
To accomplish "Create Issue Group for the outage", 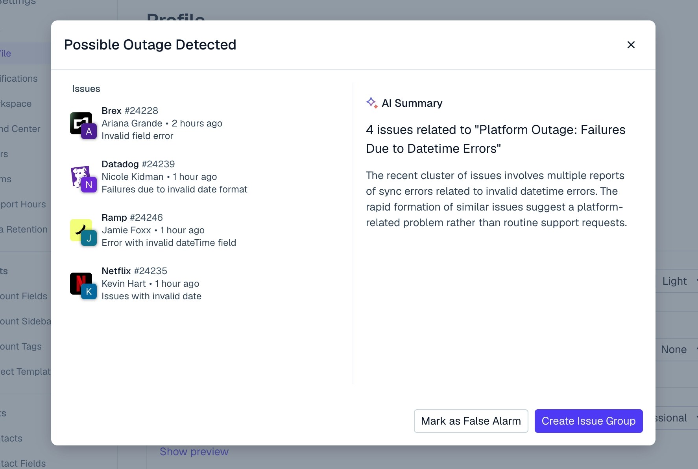I will pyautogui.click(x=589, y=421).
